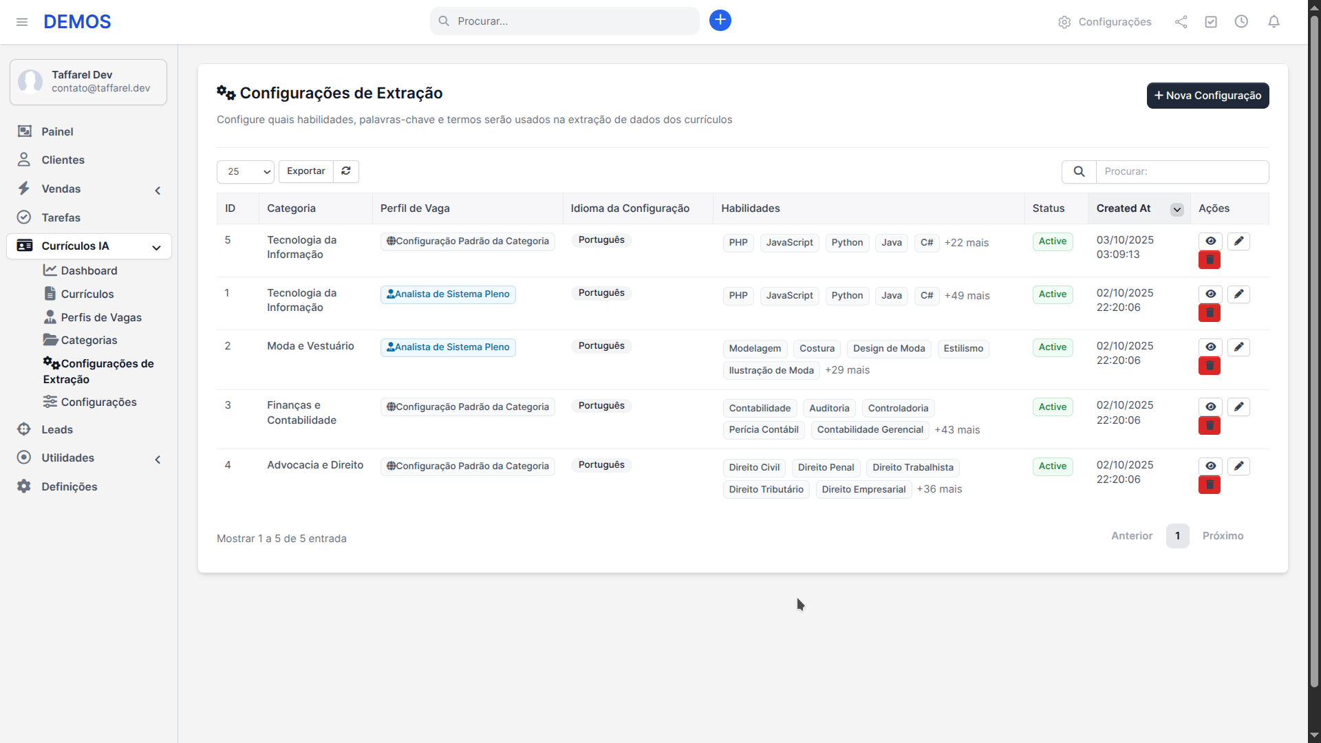Screen dimensions: 1321x743
Task: Click the Nova Configuração button
Action: tap(1207, 96)
